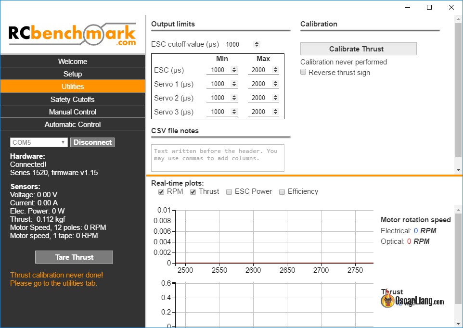Click 'Elec. Power: 0 W' reading
Screen dimensions: 463x328
click(37, 211)
